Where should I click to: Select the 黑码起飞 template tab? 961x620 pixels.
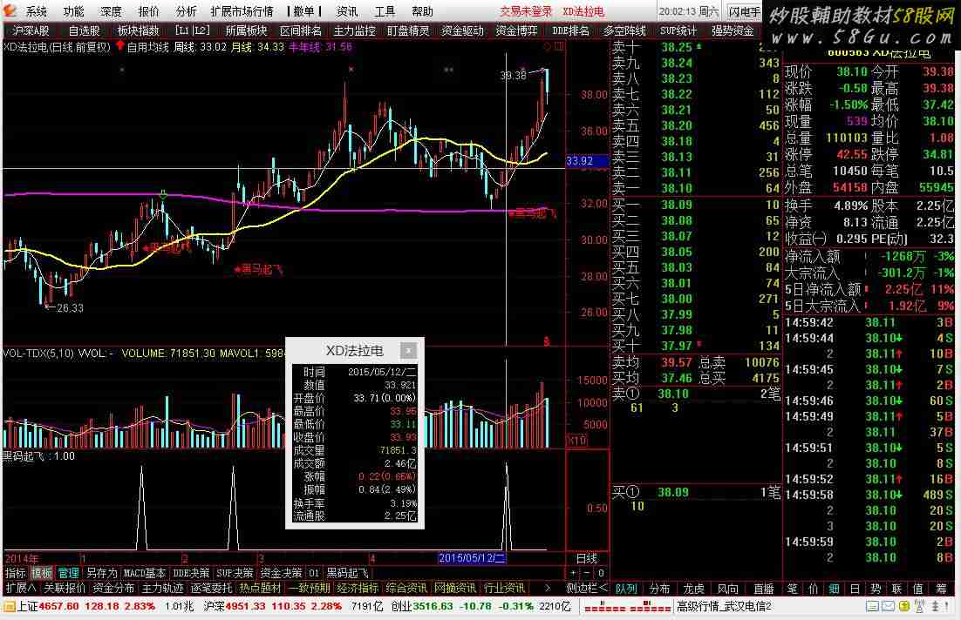coord(347,573)
